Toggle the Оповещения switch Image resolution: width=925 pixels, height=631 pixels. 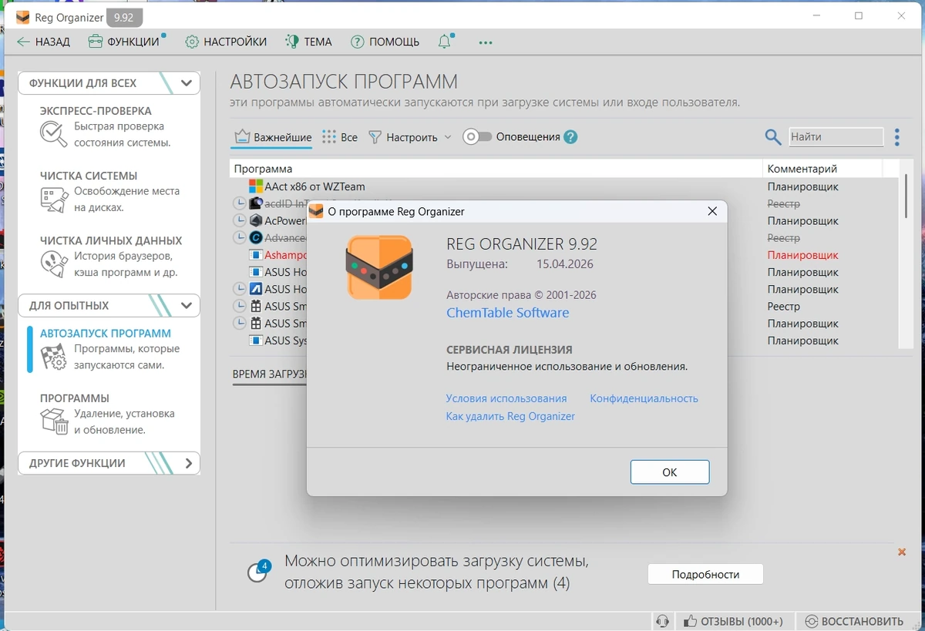pyautogui.click(x=477, y=137)
